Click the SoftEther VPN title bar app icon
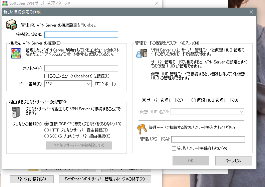Image resolution: width=265 pixels, height=187 pixels. [x=5, y=3]
